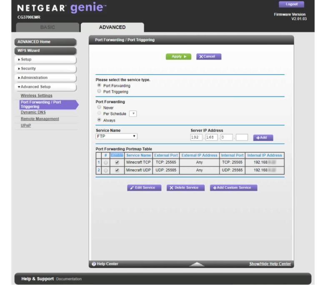Open Wireless Settings link
This screenshot has width=328, height=285.
(36, 95)
